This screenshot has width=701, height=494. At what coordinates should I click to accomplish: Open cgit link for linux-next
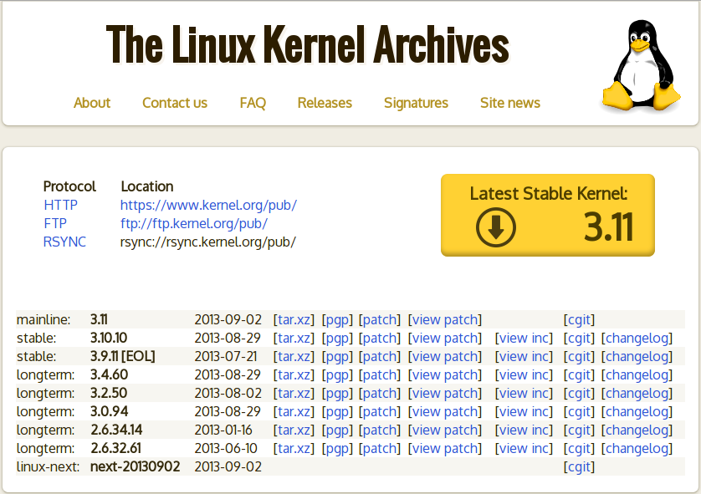coord(579,466)
